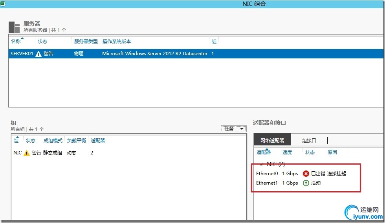This screenshot has height=223, width=385.
Task: Click the 已出错 status of Ethernet0
Action: [x=318, y=174]
